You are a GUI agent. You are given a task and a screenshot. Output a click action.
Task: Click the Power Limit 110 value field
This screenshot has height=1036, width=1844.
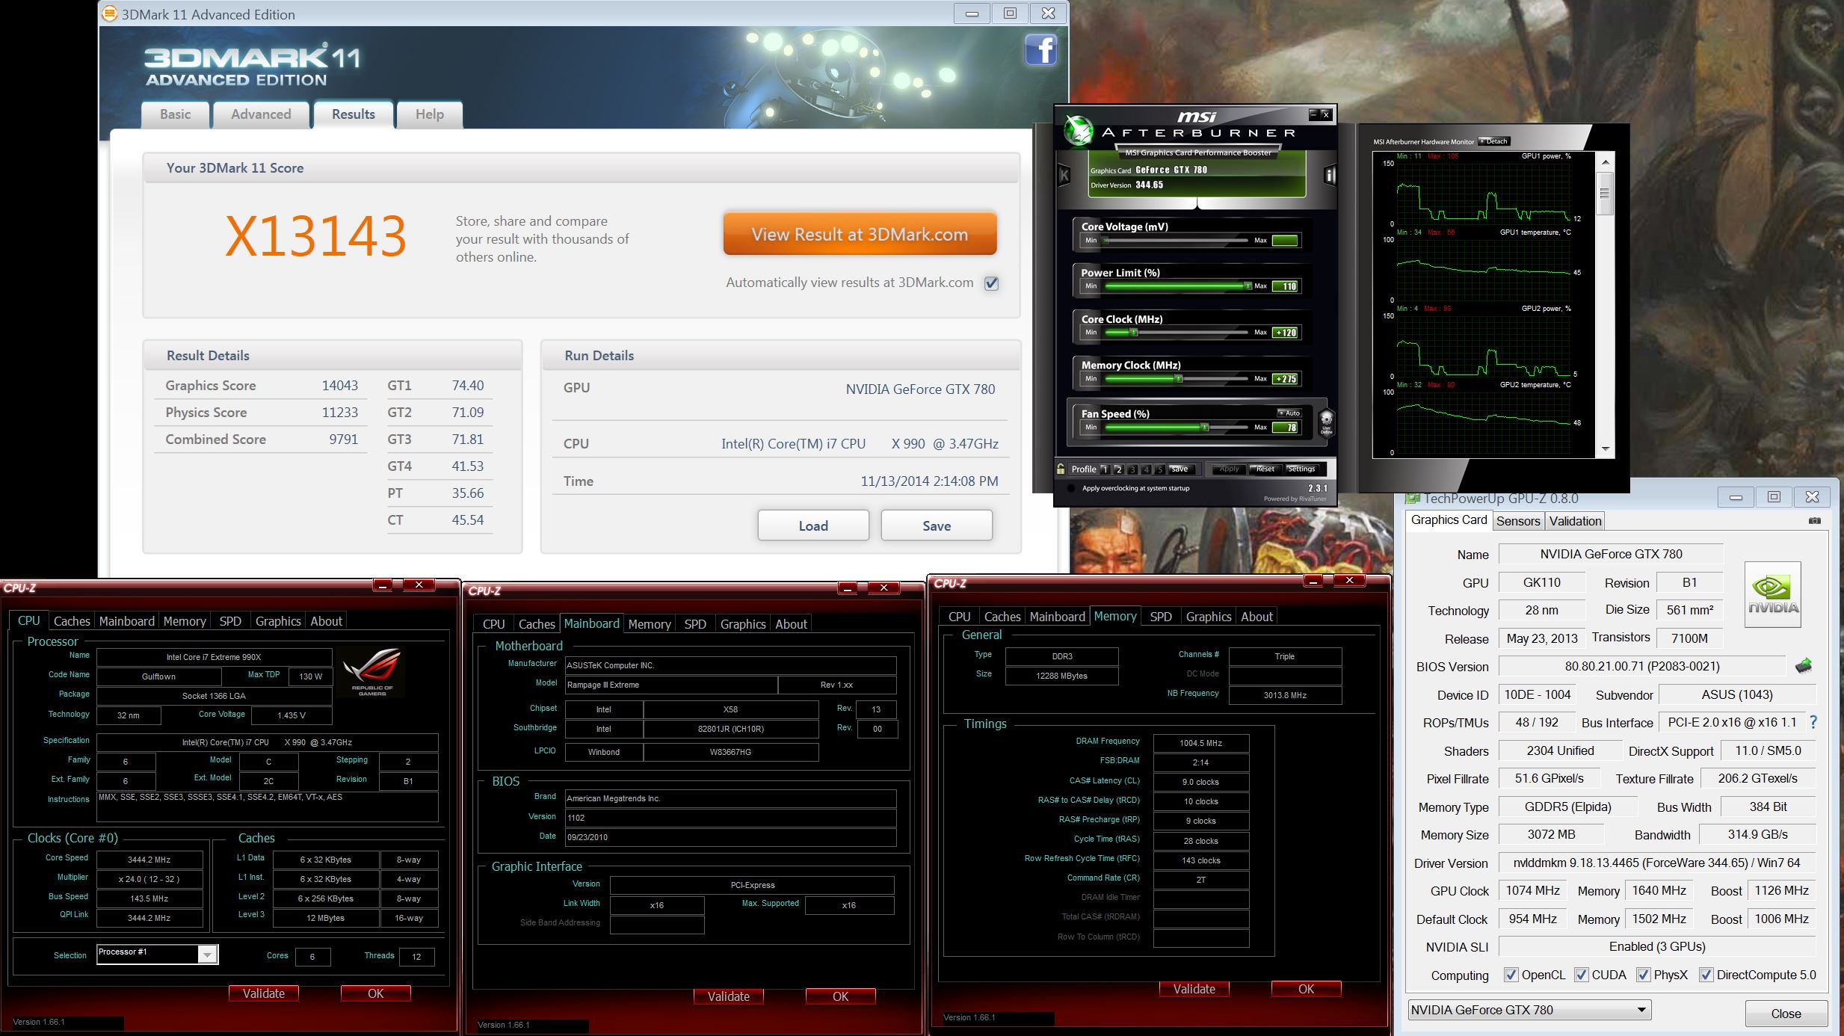click(x=1286, y=286)
